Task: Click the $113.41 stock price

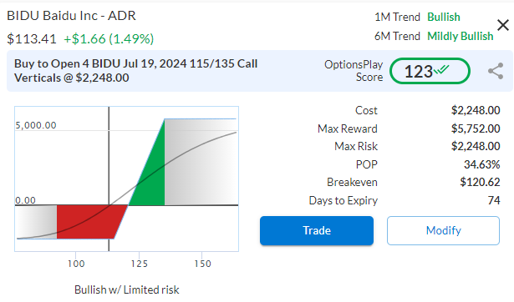Action: tap(32, 39)
